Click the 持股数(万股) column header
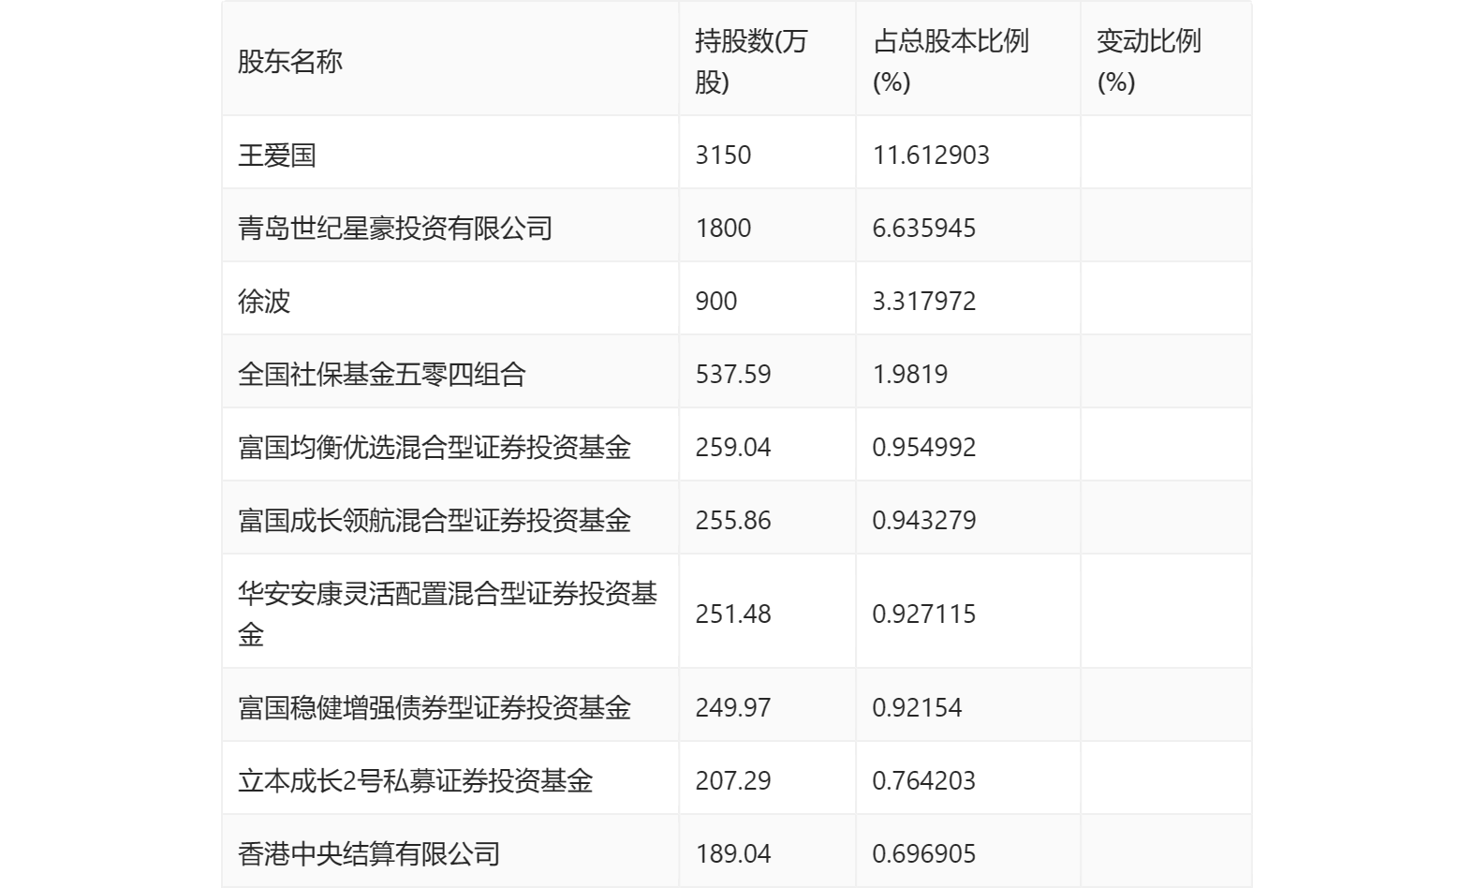 pos(751,61)
